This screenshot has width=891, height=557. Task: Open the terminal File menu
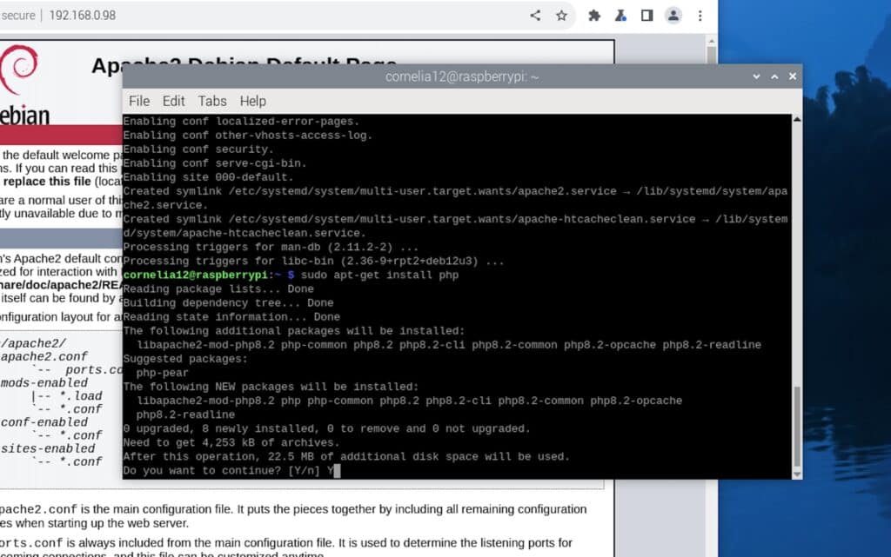(139, 101)
